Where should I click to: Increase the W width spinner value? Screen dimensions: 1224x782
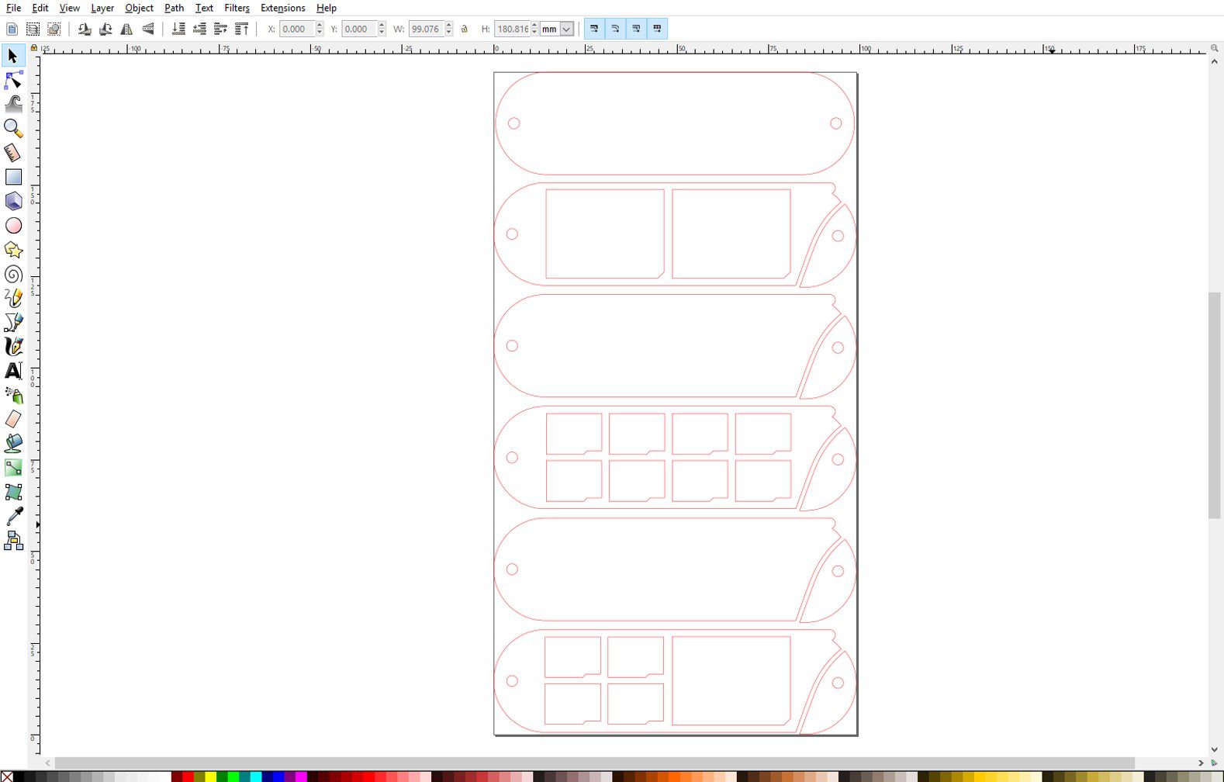449,26
